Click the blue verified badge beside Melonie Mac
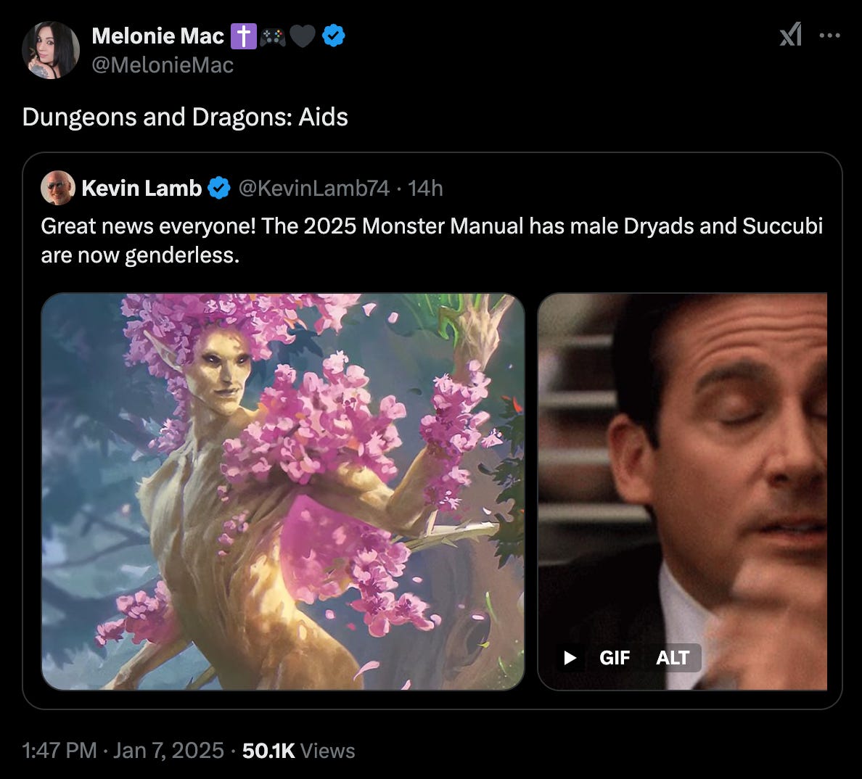 click(333, 36)
